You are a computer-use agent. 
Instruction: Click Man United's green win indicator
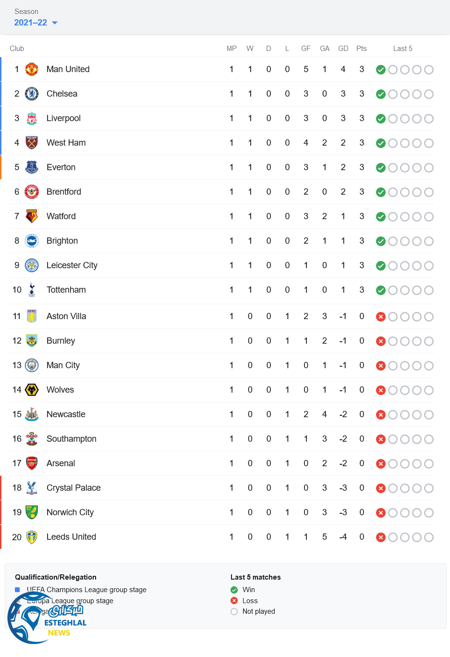click(381, 70)
